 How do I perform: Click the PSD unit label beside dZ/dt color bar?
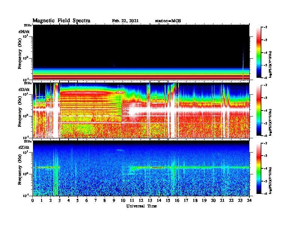click(x=270, y=180)
